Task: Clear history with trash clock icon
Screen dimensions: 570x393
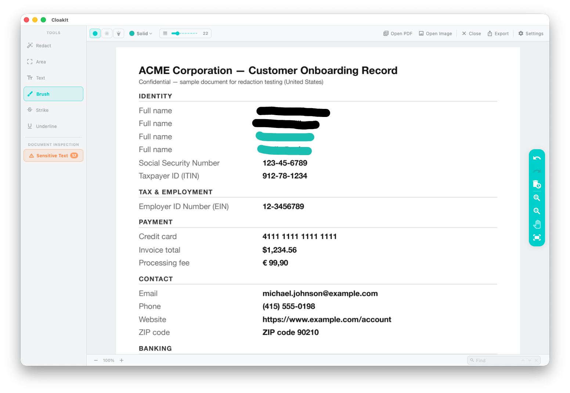Action: click(x=537, y=184)
